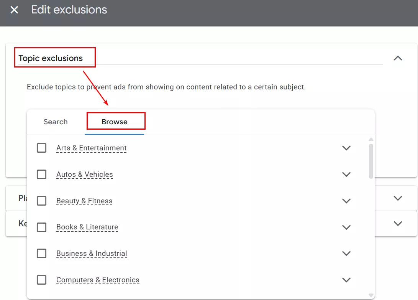Image resolution: width=418 pixels, height=300 pixels.
Task: Expand Autos & Vehicles subtopics chevron
Action: [x=346, y=175]
